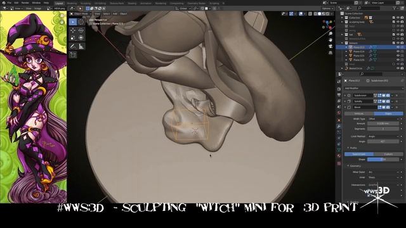406x228 pixels.
Task: Select the Annotate pencil tool
Action: tap(73, 46)
